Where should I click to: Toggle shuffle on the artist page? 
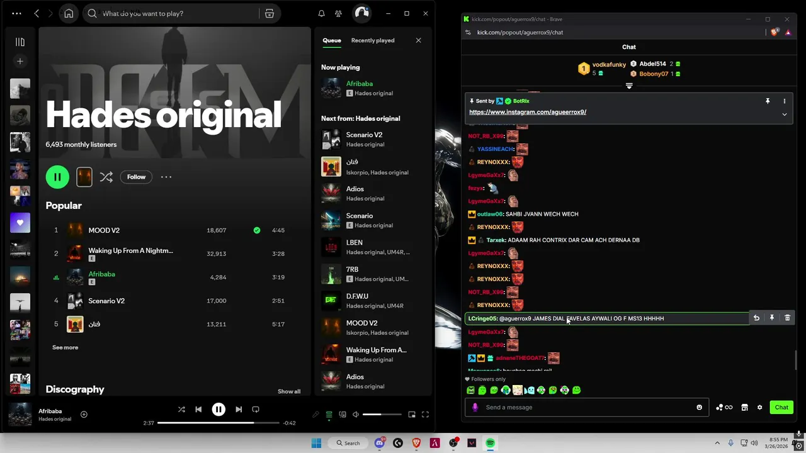click(106, 177)
